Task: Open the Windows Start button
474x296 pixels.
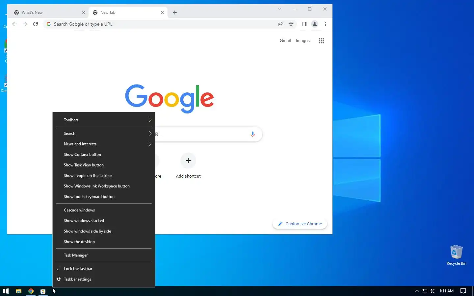Action: pos(6,291)
